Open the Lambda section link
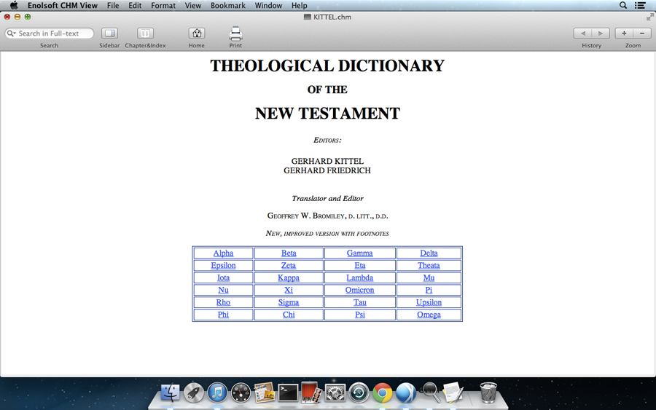This screenshot has height=410, width=656. (360, 278)
